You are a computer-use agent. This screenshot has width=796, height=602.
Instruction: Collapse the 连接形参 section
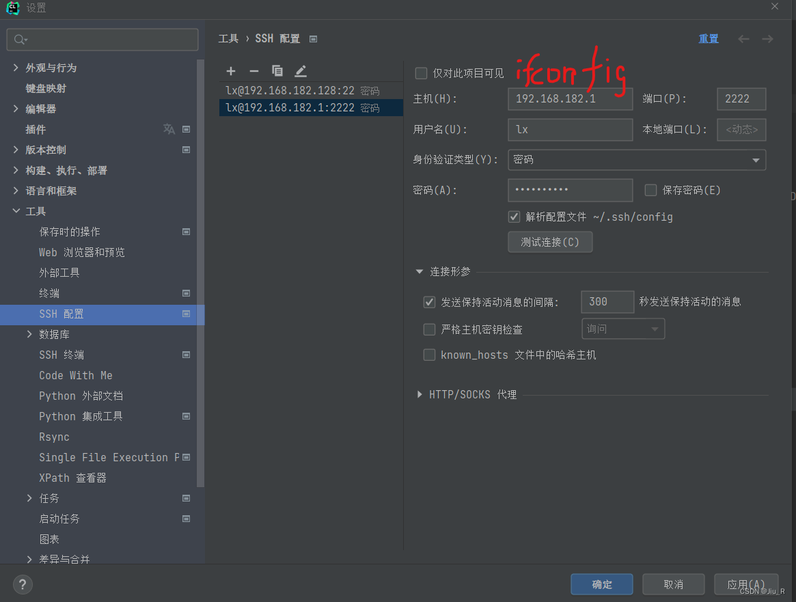(x=420, y=271)
